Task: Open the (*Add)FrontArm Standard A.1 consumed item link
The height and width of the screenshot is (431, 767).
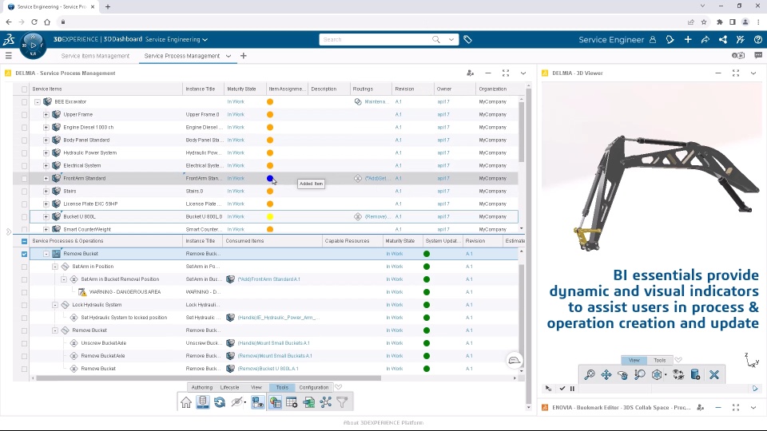Action: [x=269, y=279]
